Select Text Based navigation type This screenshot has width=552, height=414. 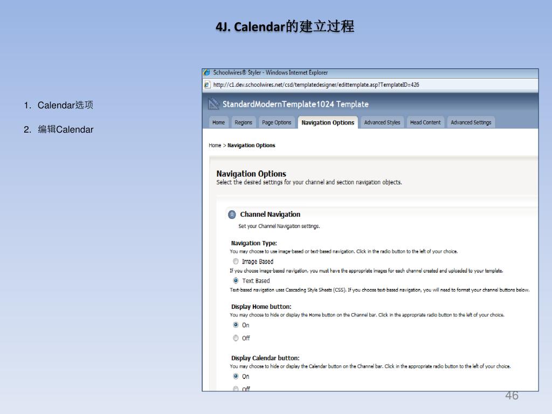pyautogui.click(x=236, y=280)
